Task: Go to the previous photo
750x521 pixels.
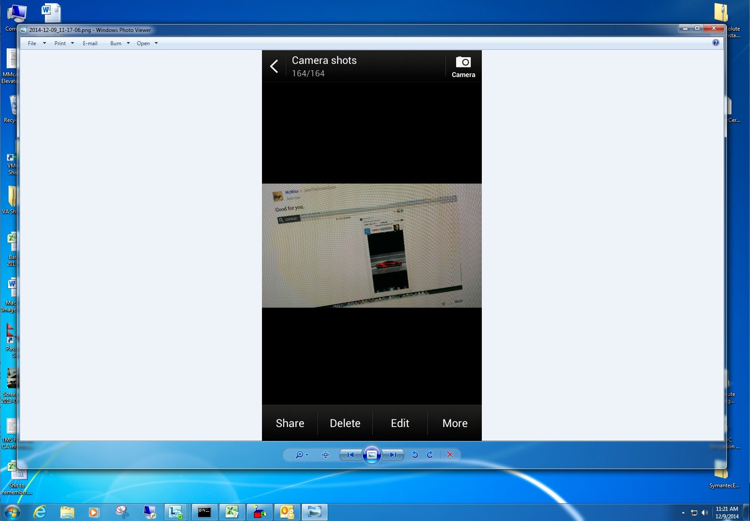Action: pyautogui.click(x=351, y=454)
